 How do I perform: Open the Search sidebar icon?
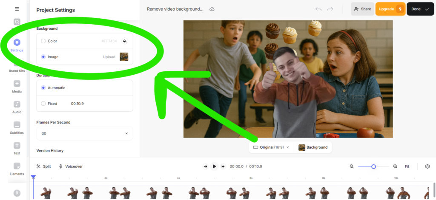pyautogui.click(x=17, y=22)
